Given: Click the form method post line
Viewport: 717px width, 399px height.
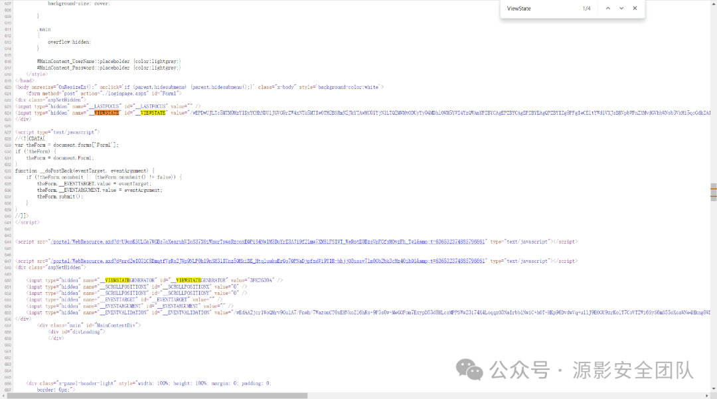Looking at the screenshot, I should [x=104, y=93].
